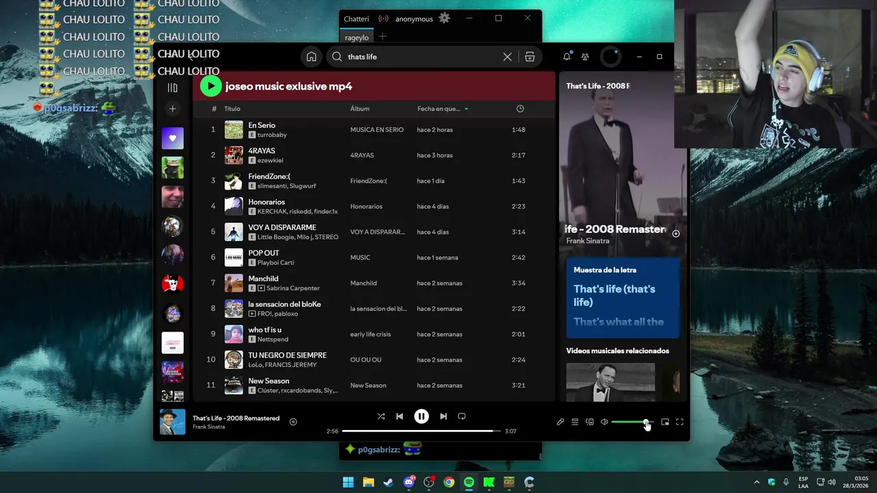Open Chatterino settings gear
The image size is (877, 493).
click(x=445, y=18)
